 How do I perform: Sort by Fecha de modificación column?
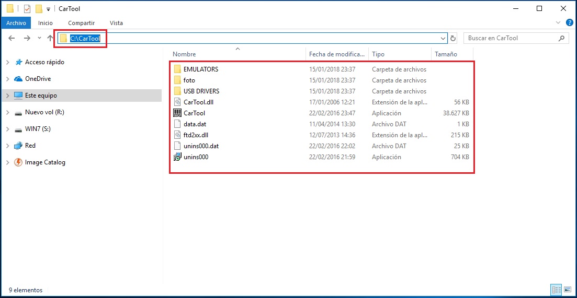(x=337, y=54)
